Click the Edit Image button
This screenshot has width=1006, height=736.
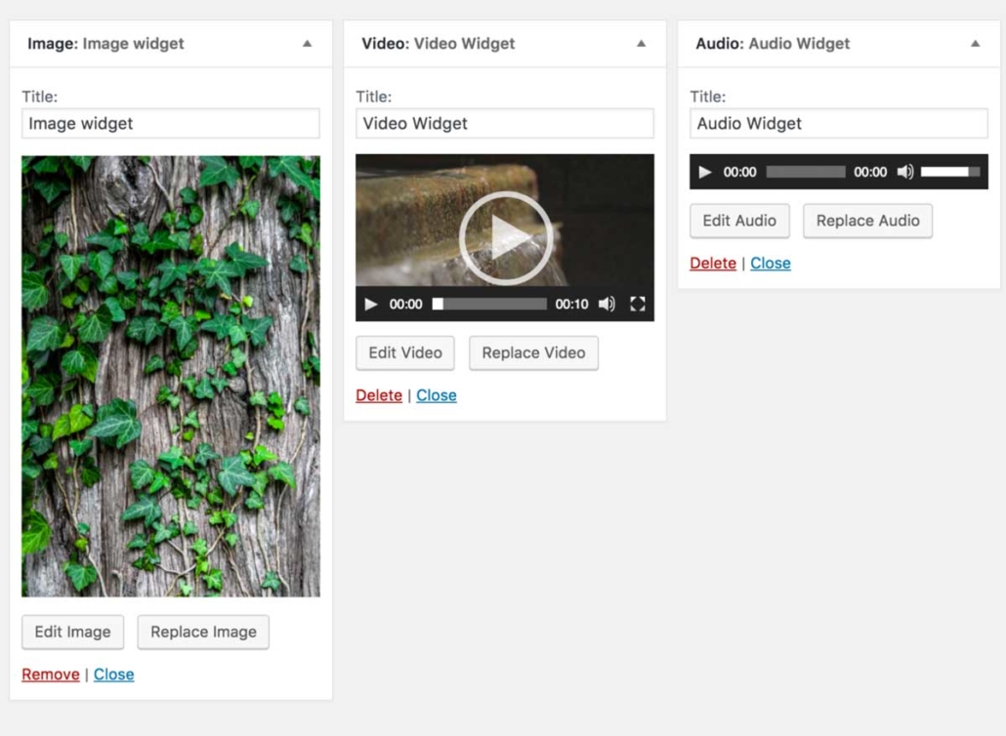coord(73,632)
